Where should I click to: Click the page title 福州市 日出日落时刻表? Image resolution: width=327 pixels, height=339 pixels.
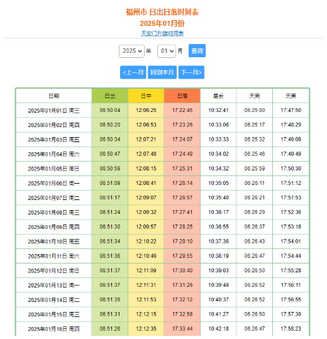162,12
